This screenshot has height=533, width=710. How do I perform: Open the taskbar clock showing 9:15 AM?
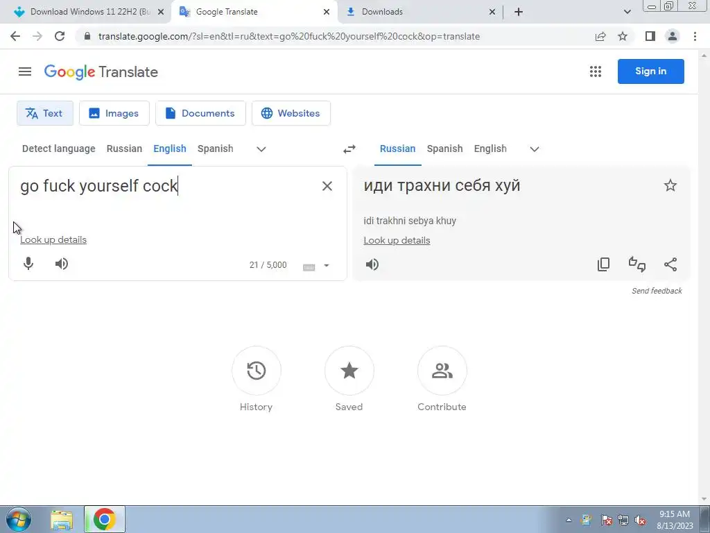click(x=675, y=520)
